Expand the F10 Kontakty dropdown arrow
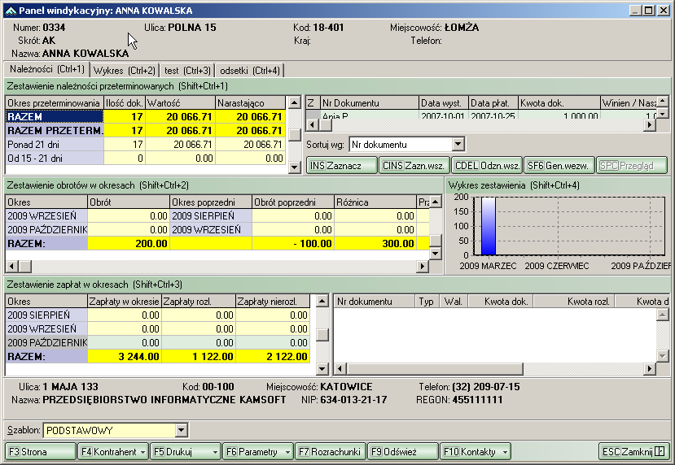This screenshot has width=675, height=465. pyautogui.click(x=506, y=451)
